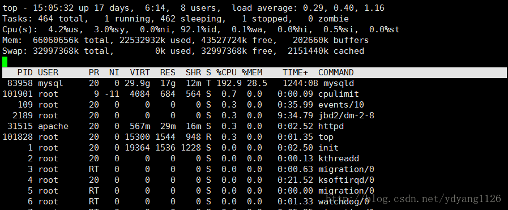Select the top process row
The height and width of the screenshot is (210, 508).
[x=254, y=137]
